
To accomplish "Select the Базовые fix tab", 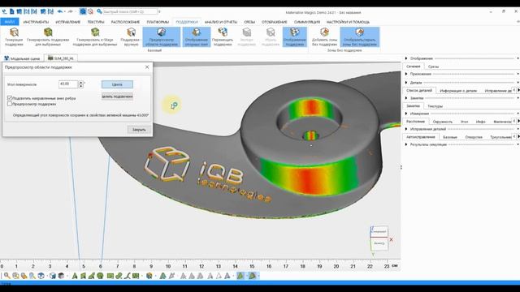I will click(450, 137).
